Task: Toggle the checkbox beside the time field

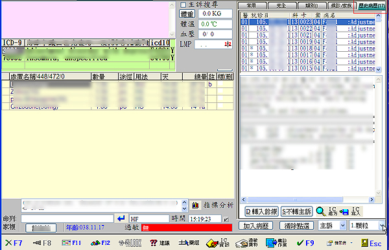Action: click(226, 220)
